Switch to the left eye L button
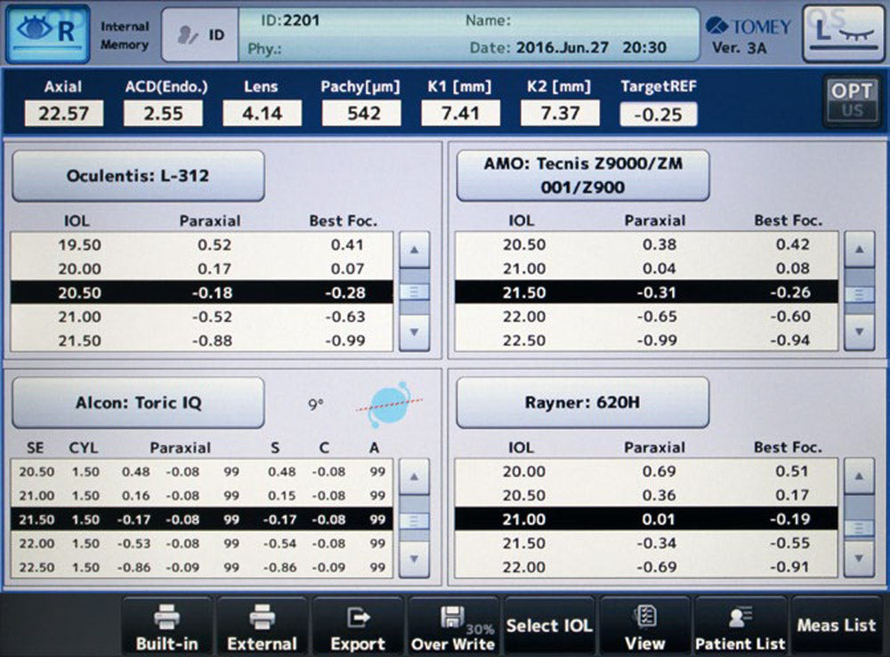Image resolution: width=890 pixels, height=657 pixels. (x=844, y=34)
